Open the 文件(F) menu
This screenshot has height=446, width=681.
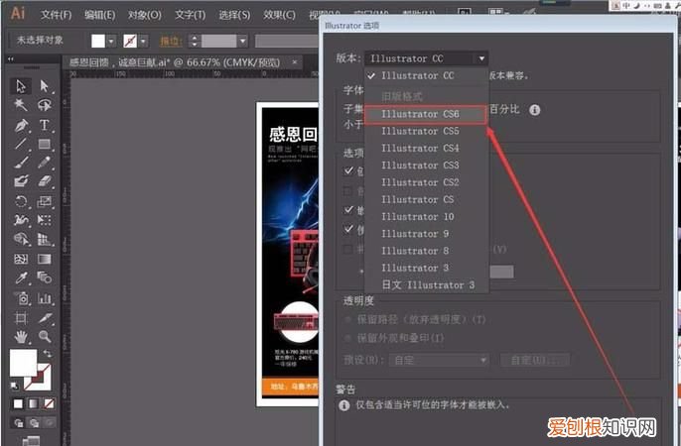[57, 15]
